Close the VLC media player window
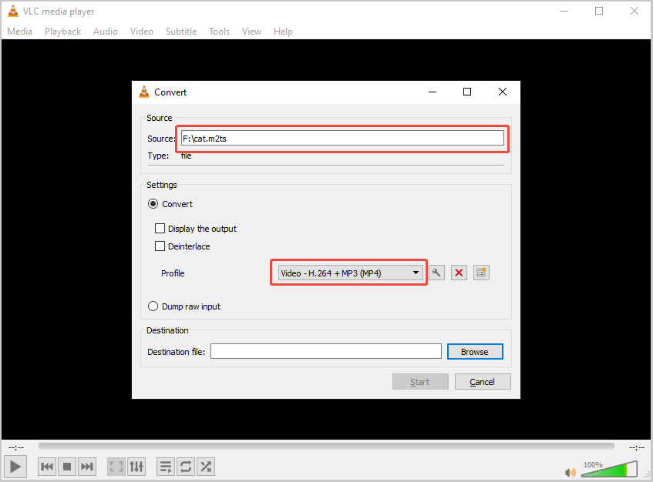653x482 pixels. 634,12
